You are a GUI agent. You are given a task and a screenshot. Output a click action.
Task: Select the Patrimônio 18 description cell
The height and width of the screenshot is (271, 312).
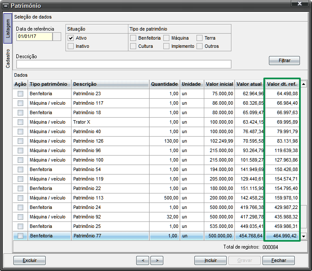pos(110,112)
